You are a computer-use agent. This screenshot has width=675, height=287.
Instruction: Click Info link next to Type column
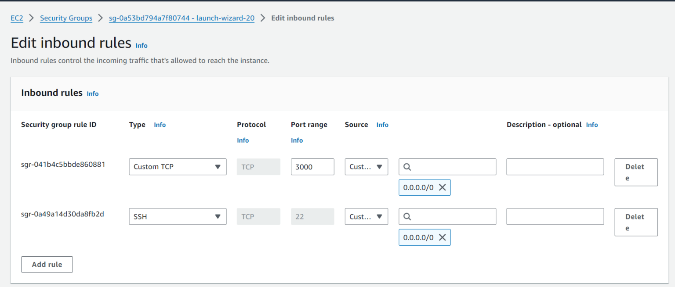pyautogui.click(x=160, y=125)
